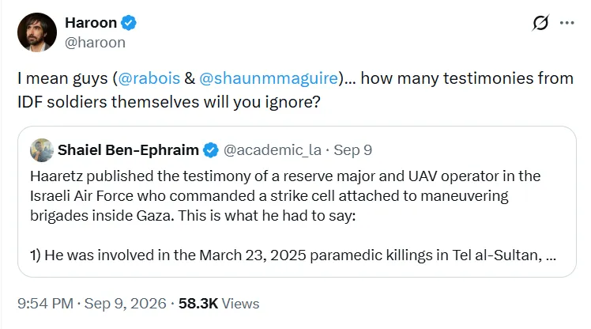Click the Grok slash-circle icon
Image resolution: width=591 pixels, height=329 pixels.
pyautogui.click(x=540, y=23)
